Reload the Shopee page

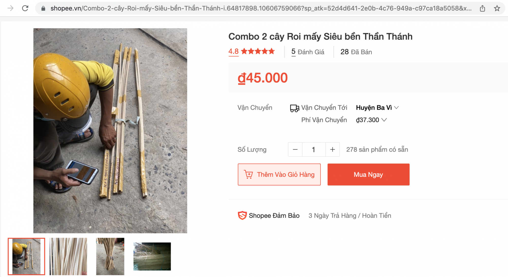25,8
